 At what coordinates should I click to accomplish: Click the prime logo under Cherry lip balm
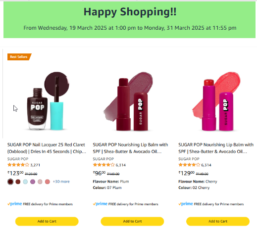pyautogui.click(x=186, y=204)
